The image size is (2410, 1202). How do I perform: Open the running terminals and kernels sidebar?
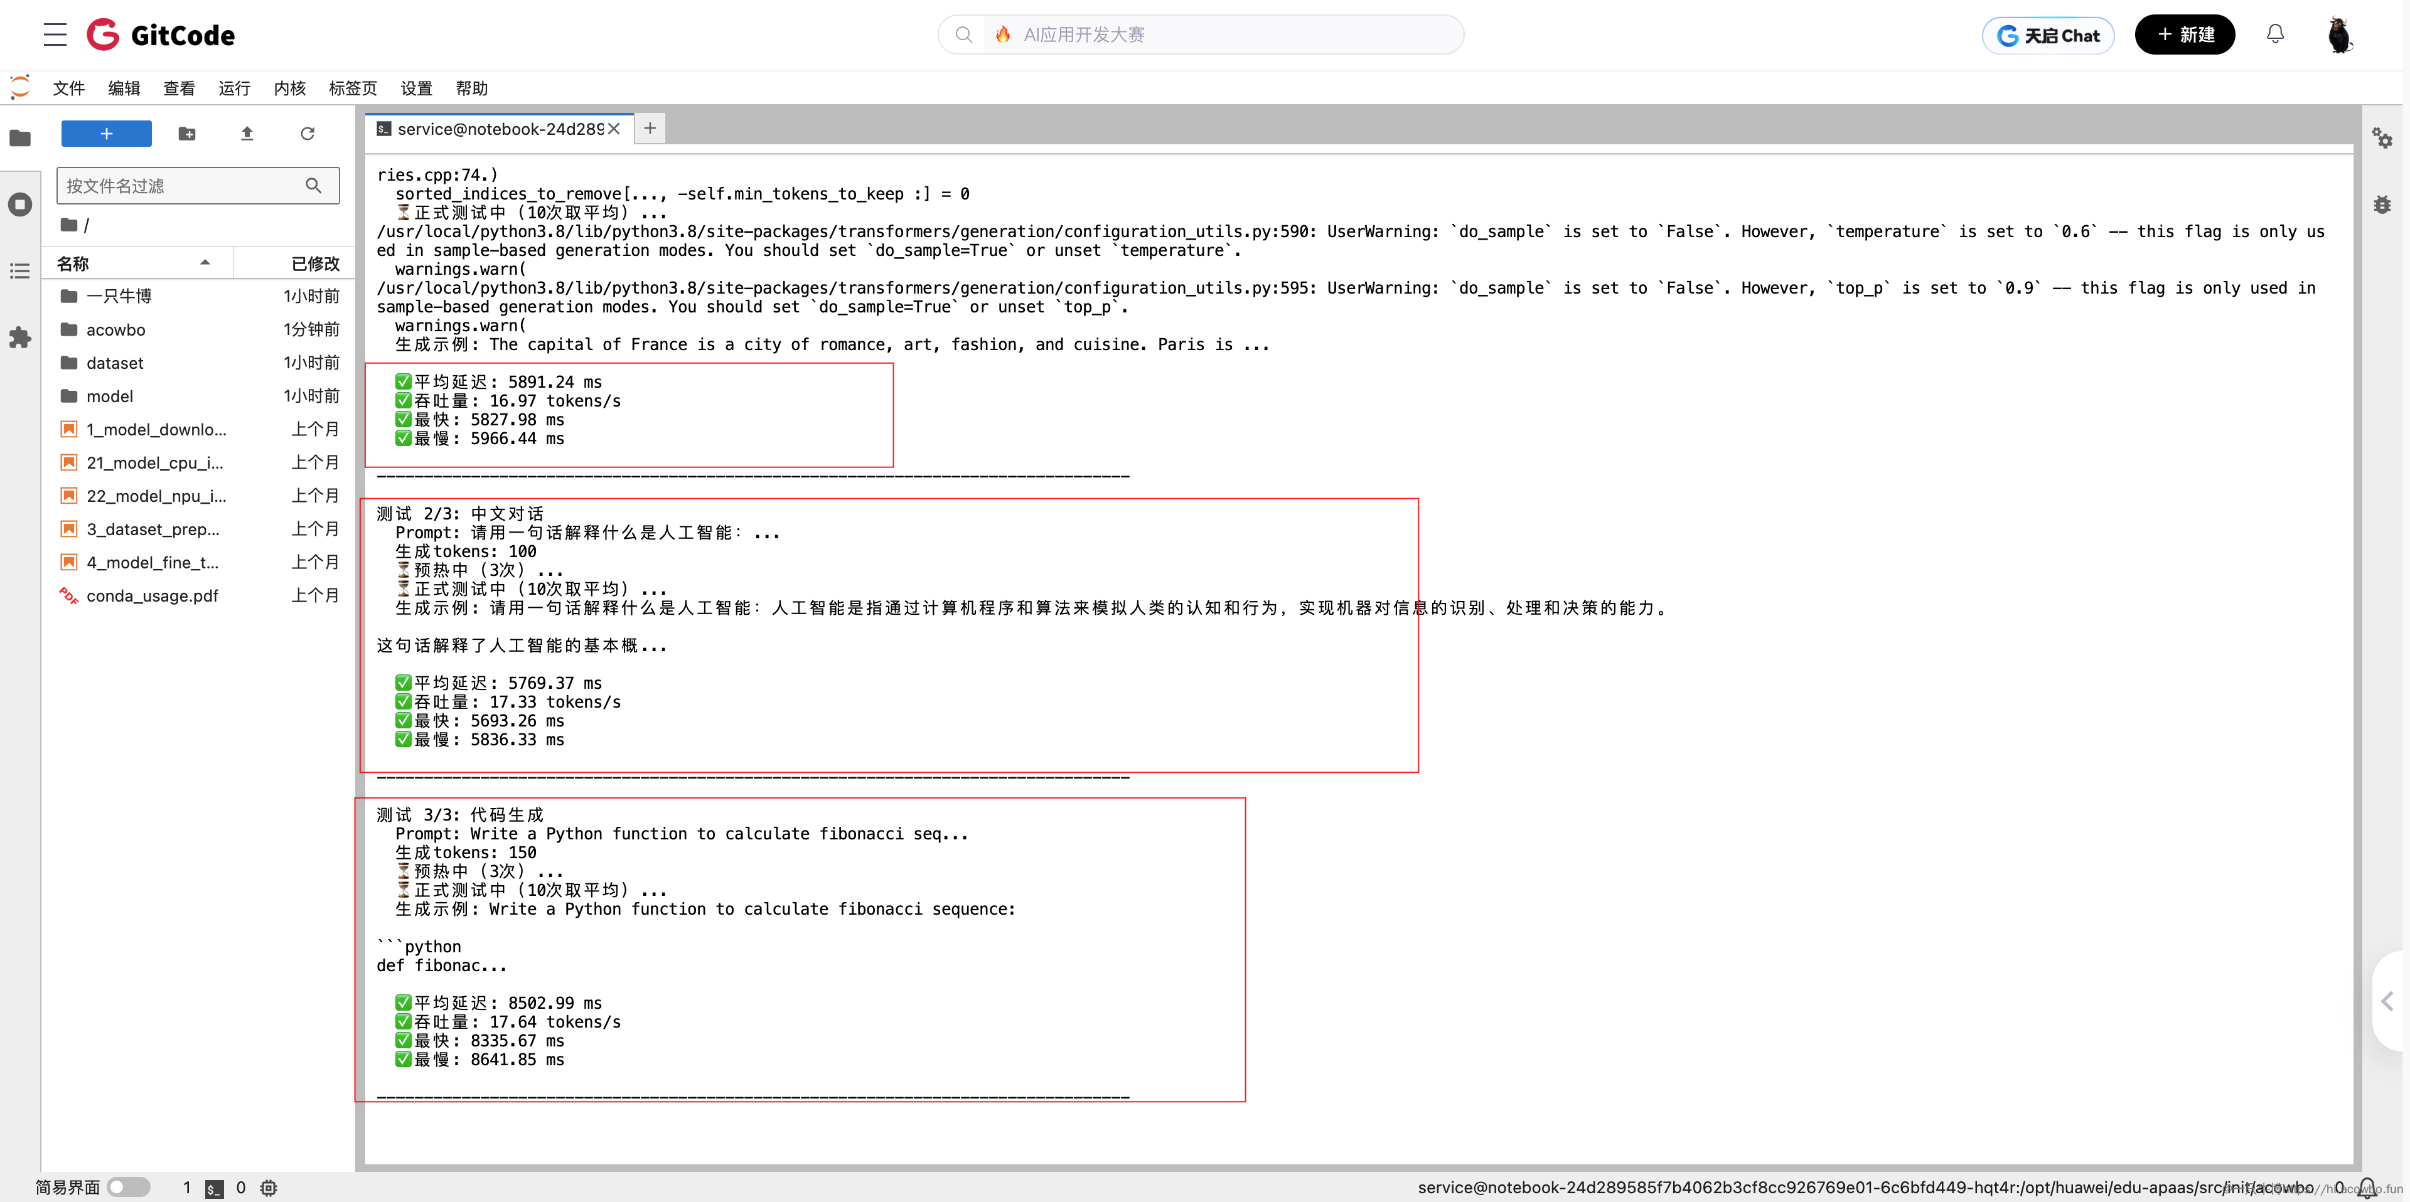point(19,204)
